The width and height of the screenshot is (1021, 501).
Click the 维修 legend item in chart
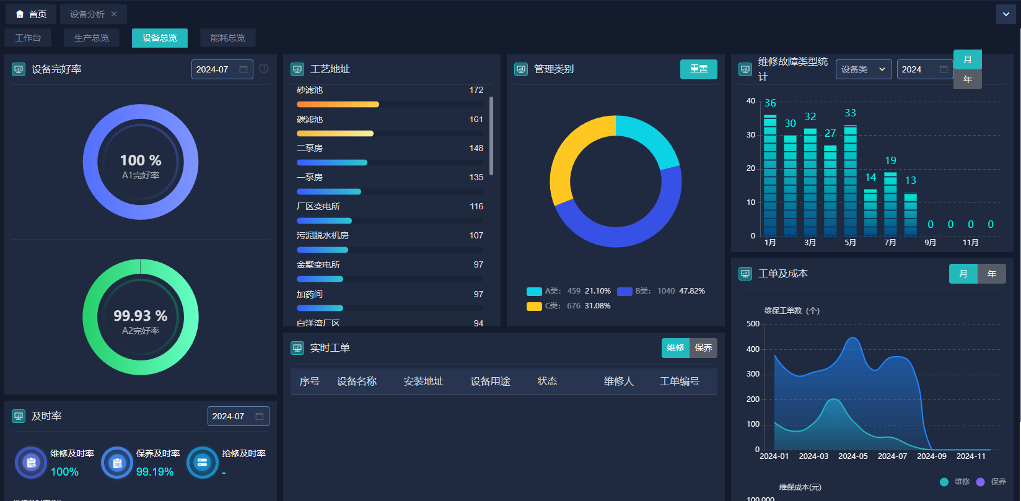[955, 482]
